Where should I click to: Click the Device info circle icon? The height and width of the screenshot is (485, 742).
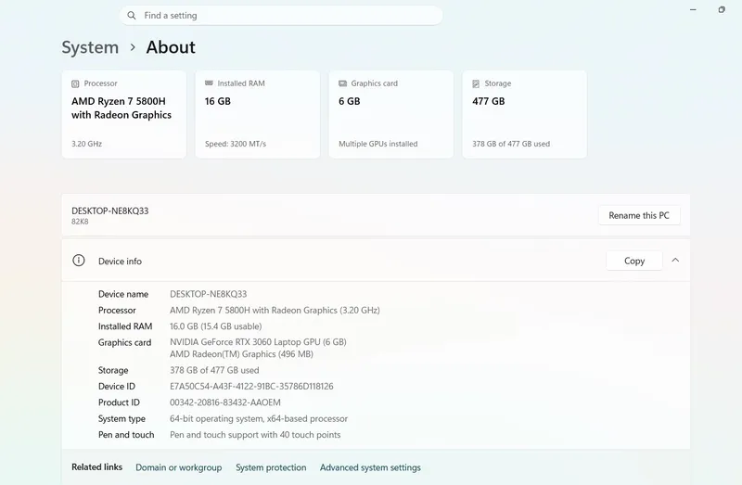click(x=79, y=261)
